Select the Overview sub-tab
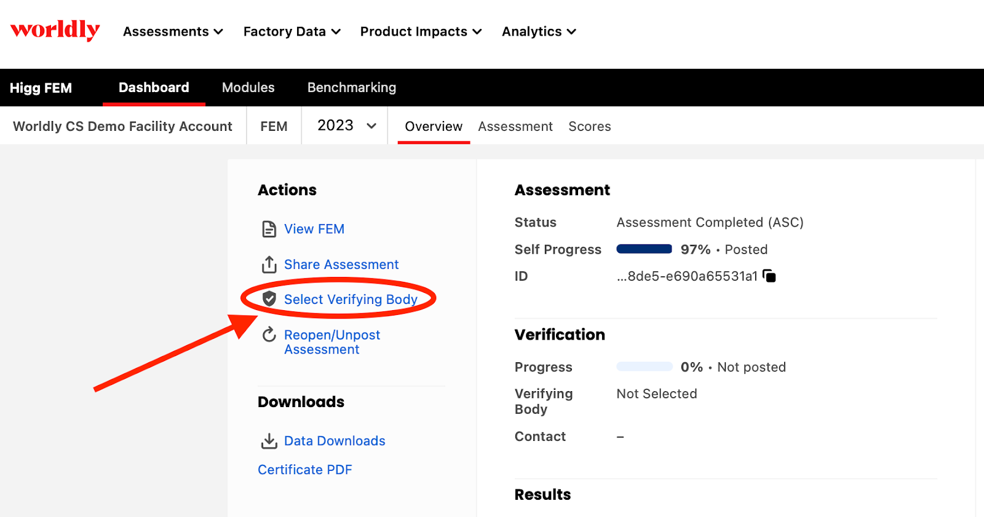Viewport: 984px width, 517px height. tap(434, 126)
